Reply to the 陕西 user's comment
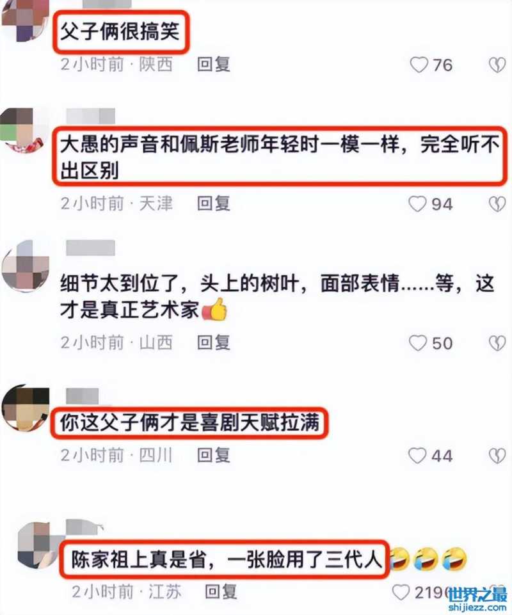 point(213,65)
